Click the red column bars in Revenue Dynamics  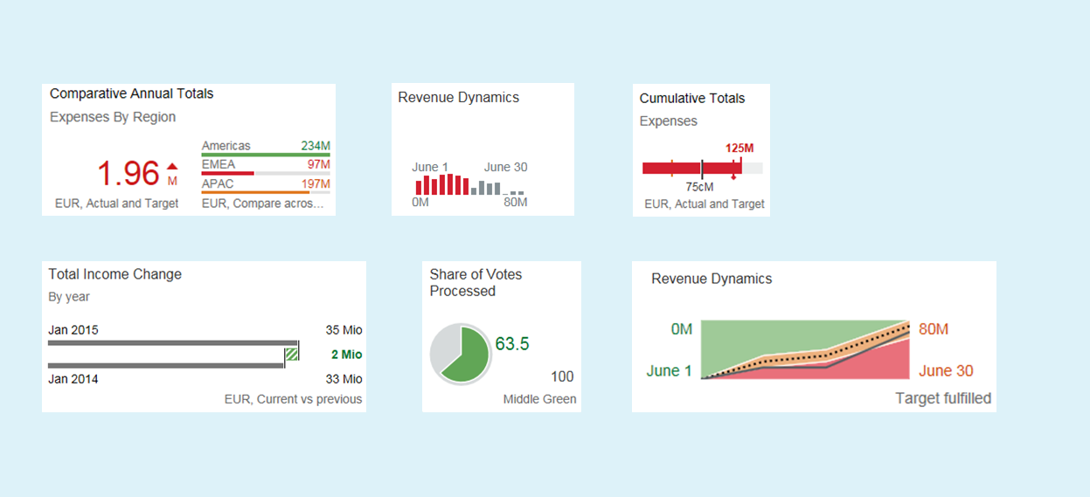[x=441, y=185]
